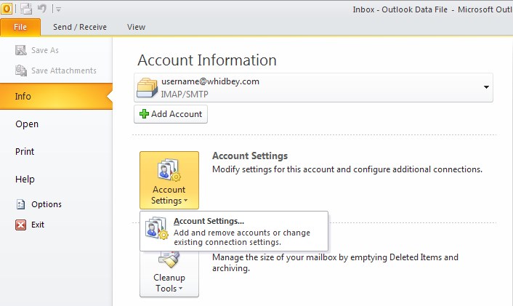
Task: Click the window title 'Inbox - Outlook Data File'
Action: click(x=400, y=9)
